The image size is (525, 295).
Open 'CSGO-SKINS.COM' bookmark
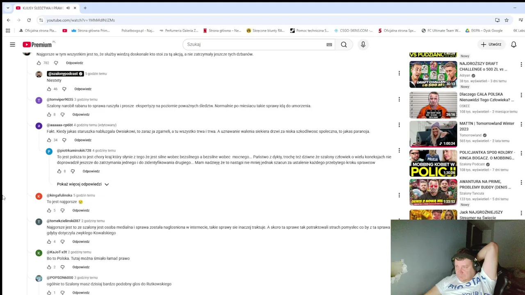(354, 30)
